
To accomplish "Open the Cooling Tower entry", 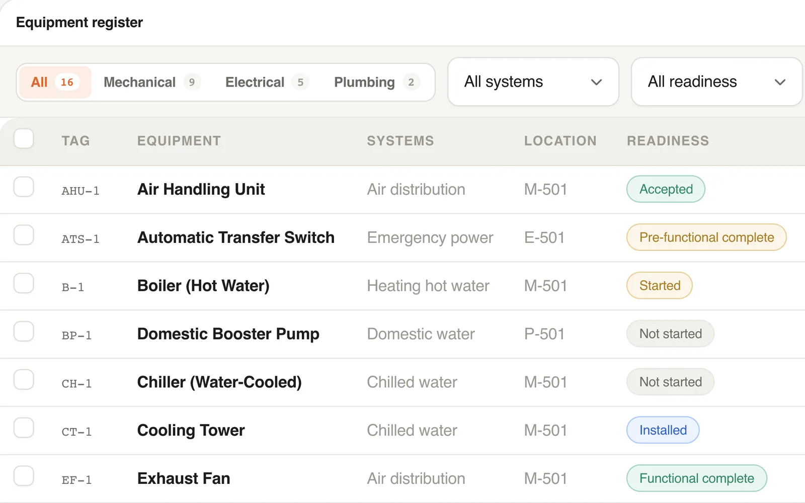I will [191, 431].
